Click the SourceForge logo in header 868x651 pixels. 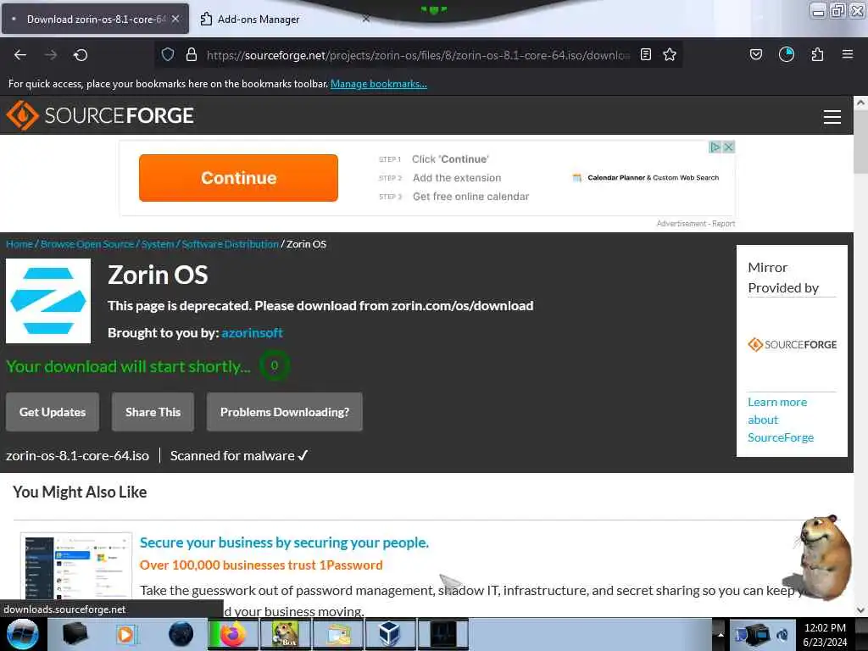[100, 115]
